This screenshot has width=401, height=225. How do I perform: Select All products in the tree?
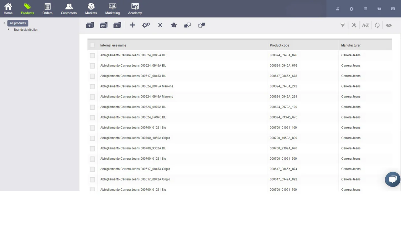(18, 23)
